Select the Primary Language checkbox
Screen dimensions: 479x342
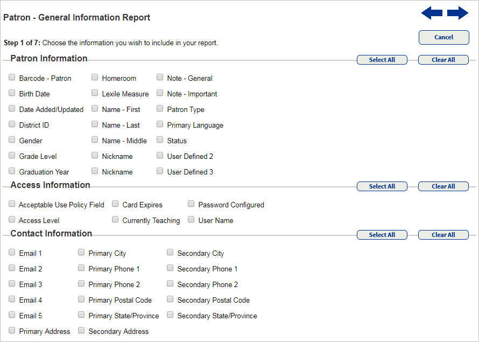point(159,124)
